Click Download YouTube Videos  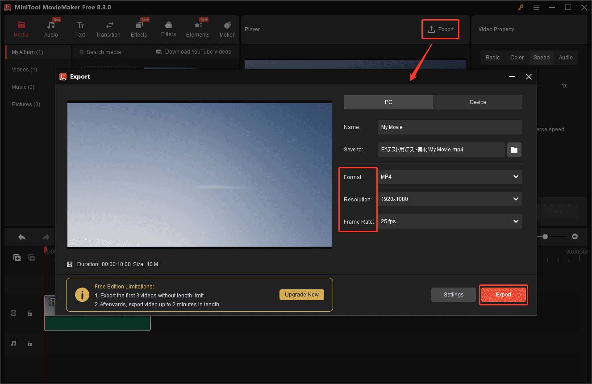(x=193, y=52)
